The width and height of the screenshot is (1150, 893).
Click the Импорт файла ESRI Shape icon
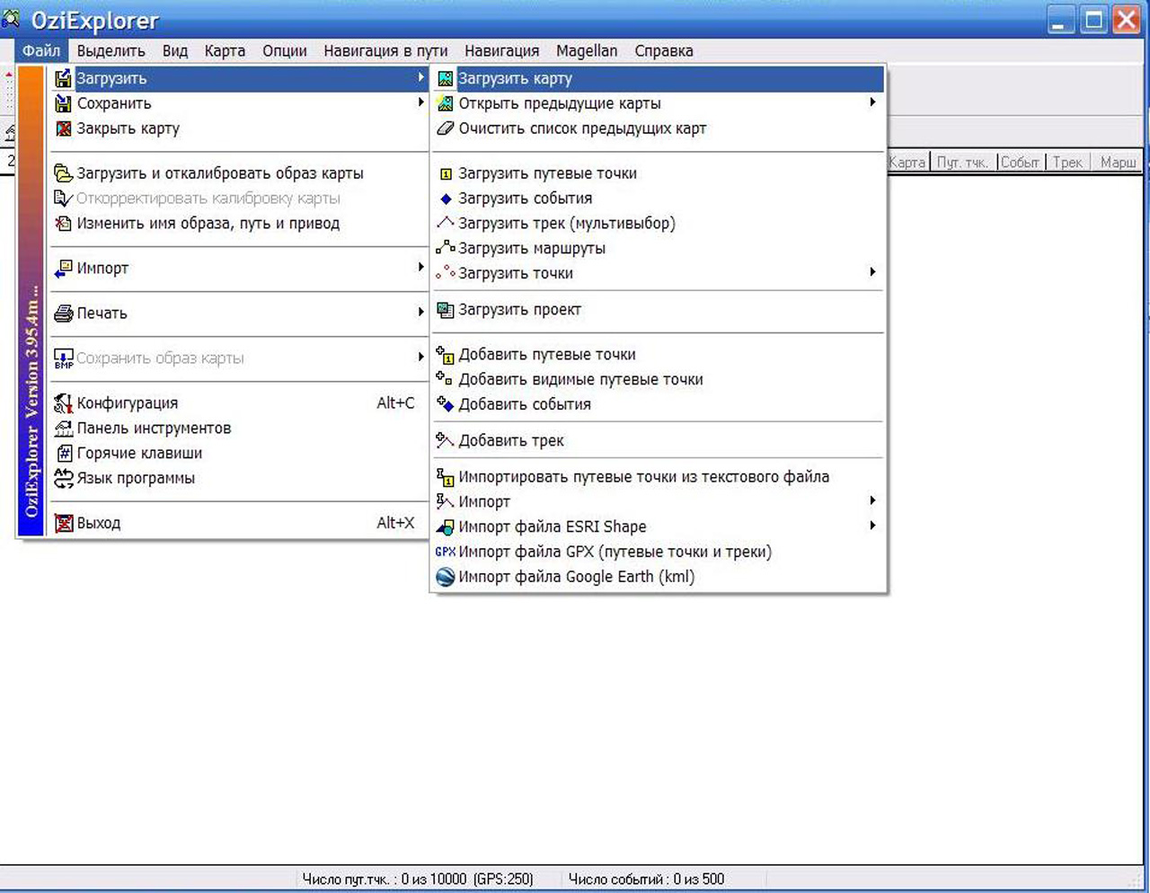[x=445, y=527]
